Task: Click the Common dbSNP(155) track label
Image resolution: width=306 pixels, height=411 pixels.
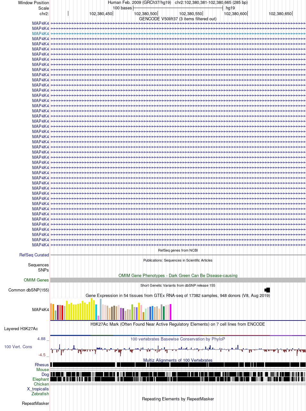Action: [29, 290]
